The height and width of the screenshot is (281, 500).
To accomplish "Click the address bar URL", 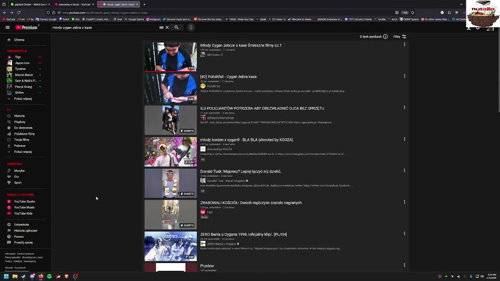I will tap(105, 12).
